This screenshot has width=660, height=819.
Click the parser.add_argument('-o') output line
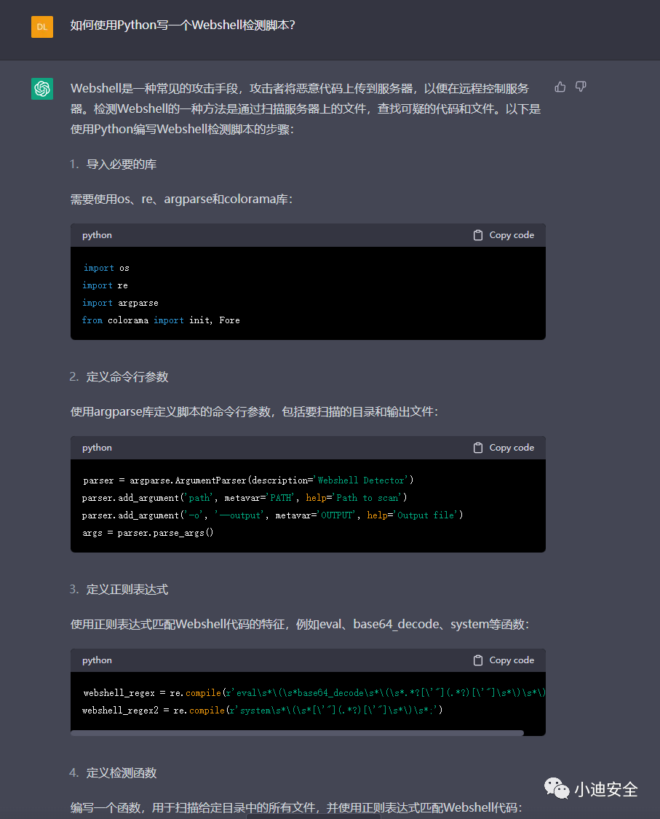tap(273, 515)
